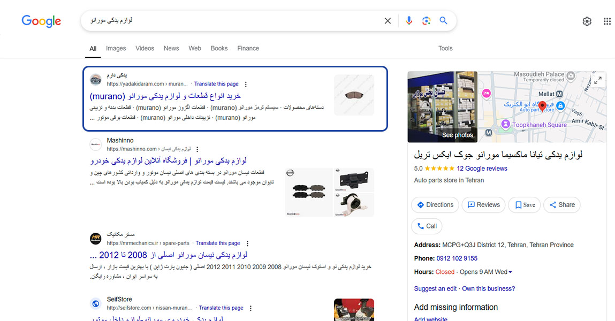Open the Tools filter options
The width and height of the screenshot is (615, 321).
(445, 48)
